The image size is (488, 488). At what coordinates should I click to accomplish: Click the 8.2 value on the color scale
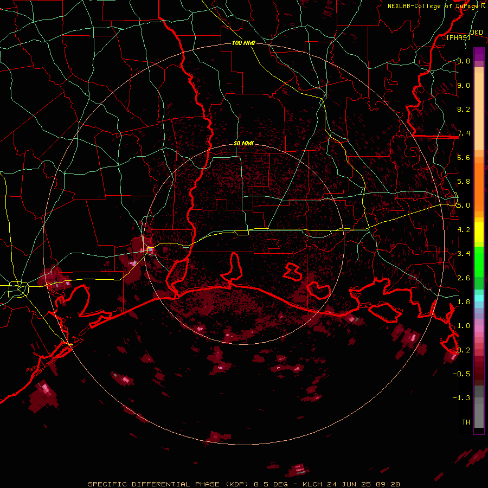click(x=464, y=109)
